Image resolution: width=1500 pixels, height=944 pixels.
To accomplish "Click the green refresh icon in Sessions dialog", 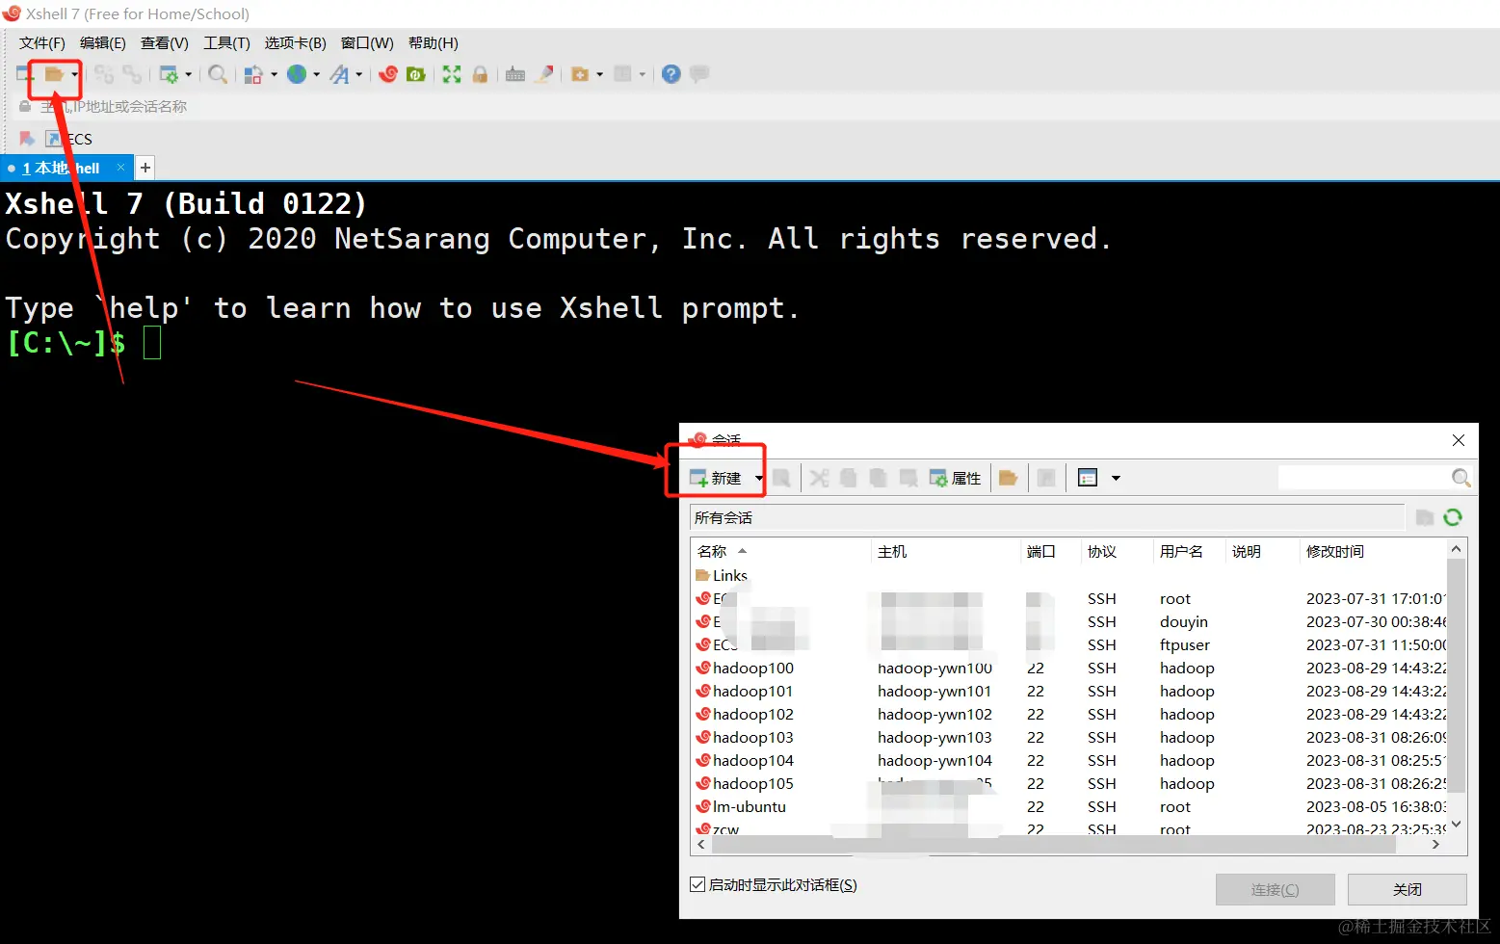I will (x=1453, y=517).
